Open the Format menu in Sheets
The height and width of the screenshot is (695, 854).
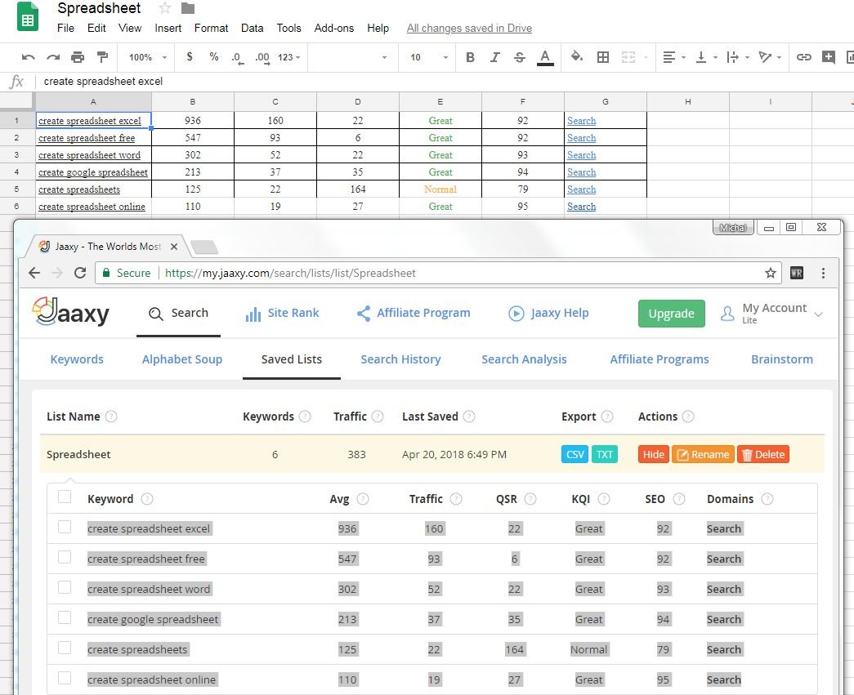pos(212,28)
